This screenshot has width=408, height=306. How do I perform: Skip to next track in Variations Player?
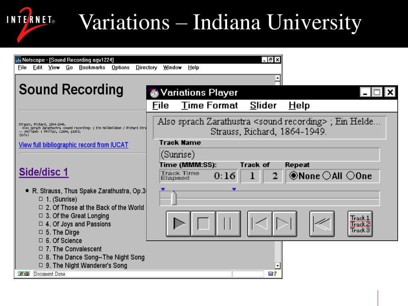pyautogui.click(x=284, y=224)
